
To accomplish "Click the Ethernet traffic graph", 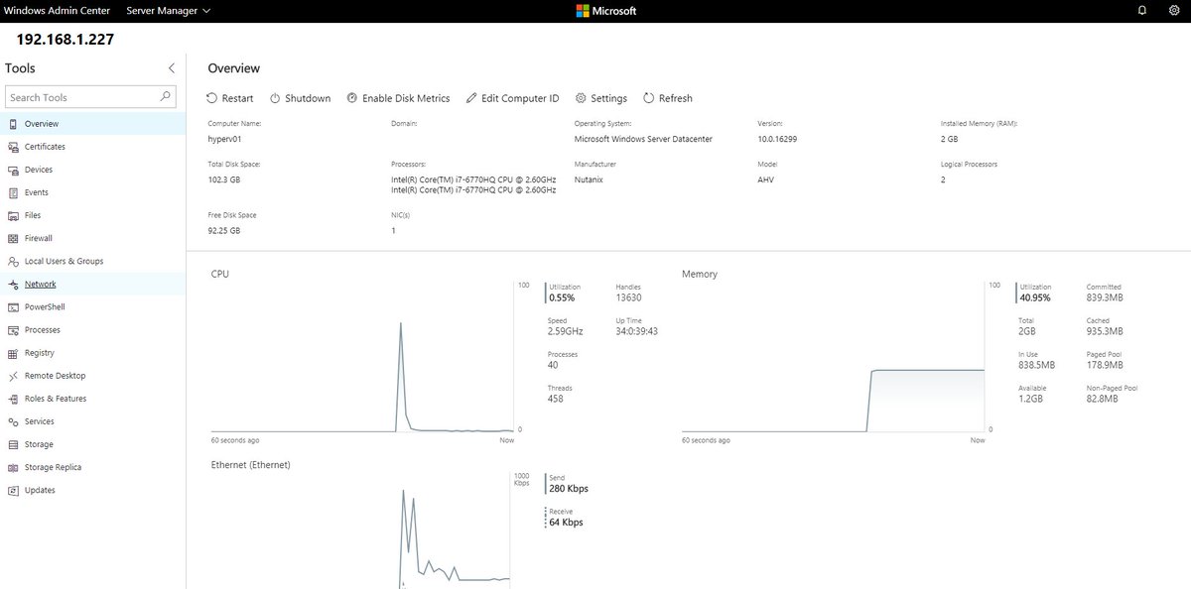I will pos(362,530).
